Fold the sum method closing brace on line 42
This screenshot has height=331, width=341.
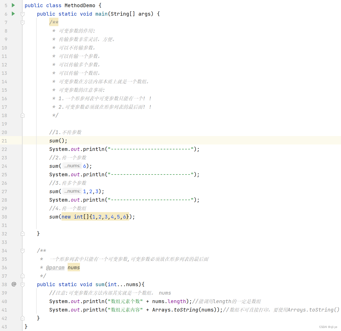23,318
